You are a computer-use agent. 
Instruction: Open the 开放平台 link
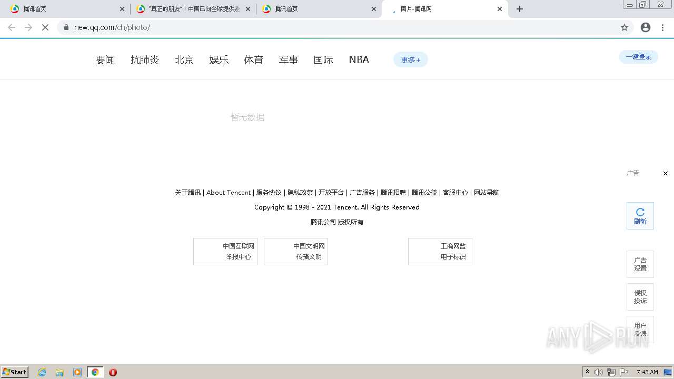[x=331, y=193]
